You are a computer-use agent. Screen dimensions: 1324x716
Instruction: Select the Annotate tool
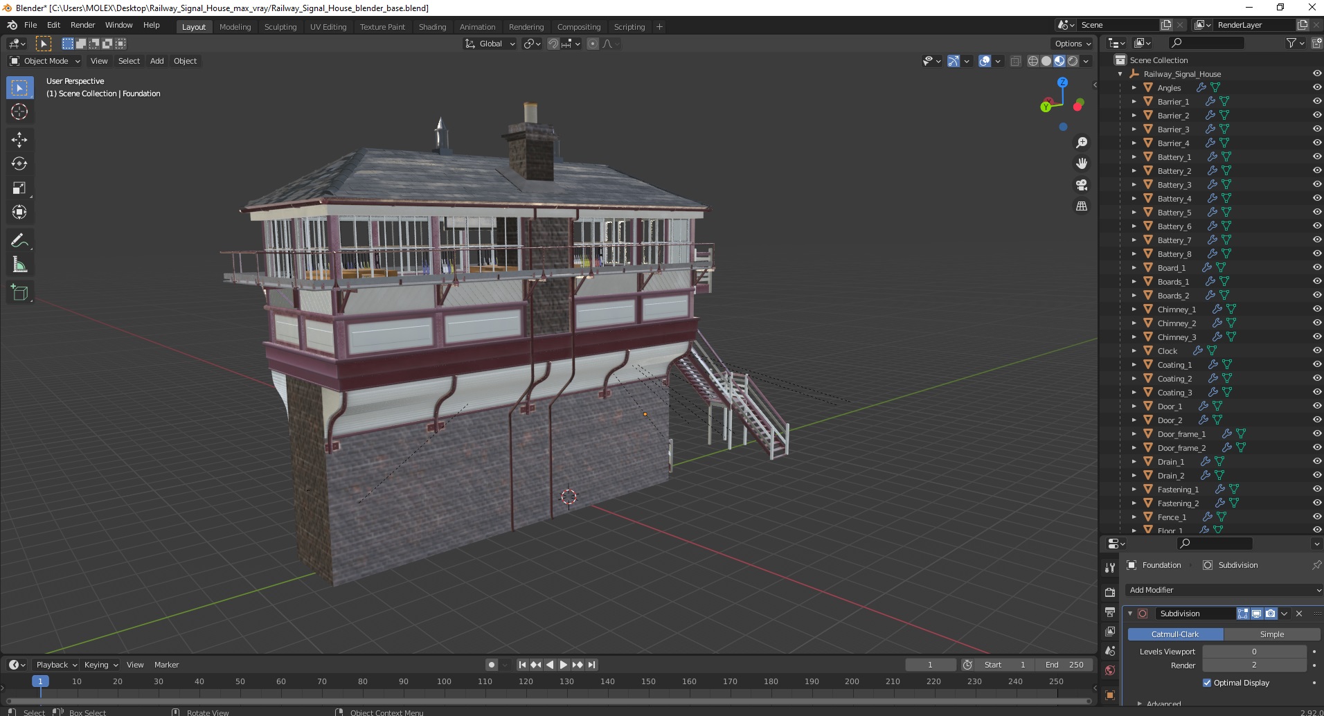pos(19,241)
